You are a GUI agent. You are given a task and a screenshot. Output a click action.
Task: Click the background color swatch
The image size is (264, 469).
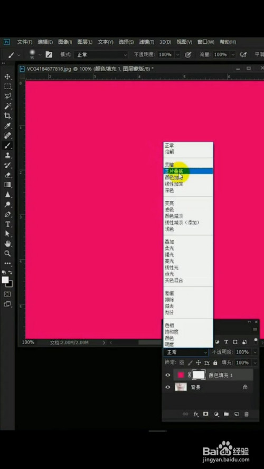click(10, 285)
